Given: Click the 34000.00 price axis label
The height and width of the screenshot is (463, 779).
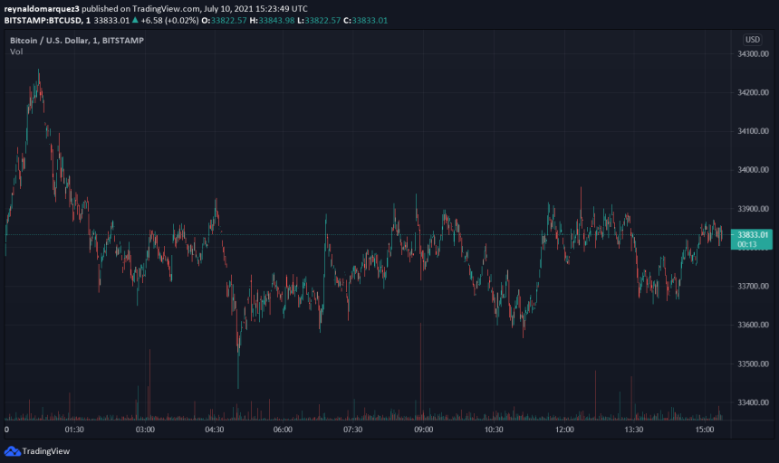Looking at the screenshot, I should 753,170.
